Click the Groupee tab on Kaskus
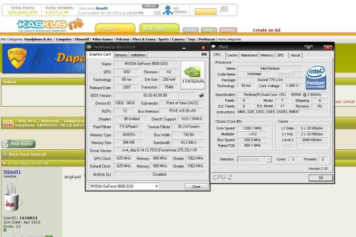Viewport: 356px width, 237px height. 228,30
